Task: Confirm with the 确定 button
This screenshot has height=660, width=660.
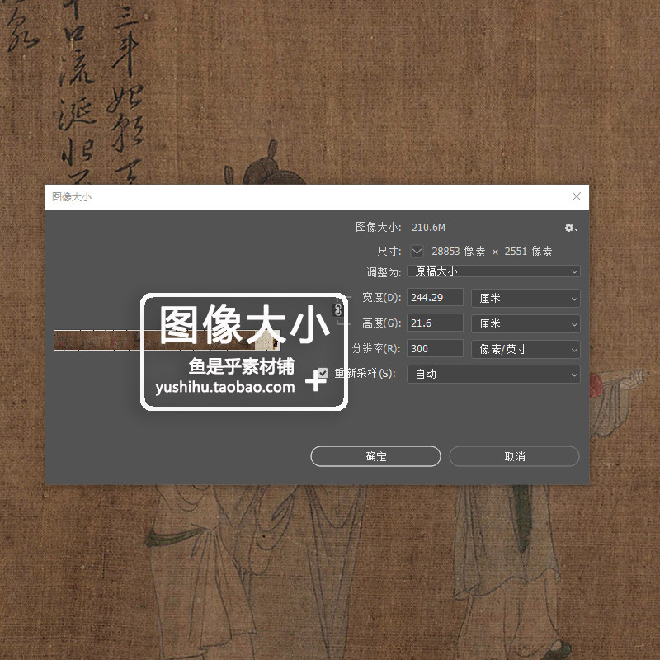Action: [376, 456]
